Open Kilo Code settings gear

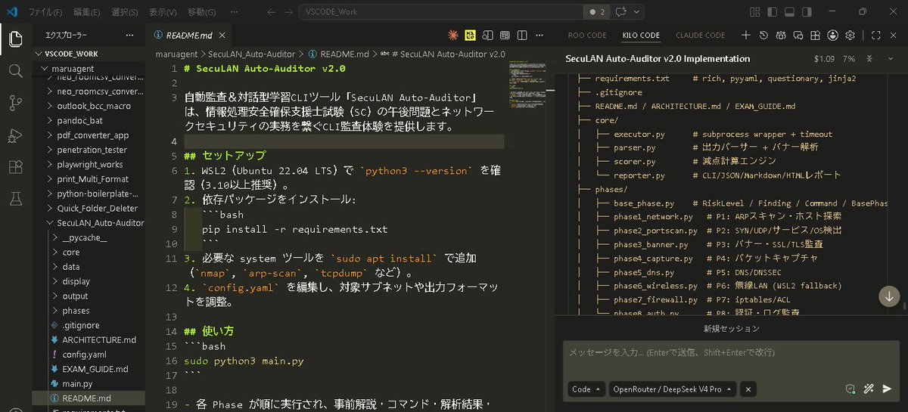pyautogui.click(x=850, y=35)
